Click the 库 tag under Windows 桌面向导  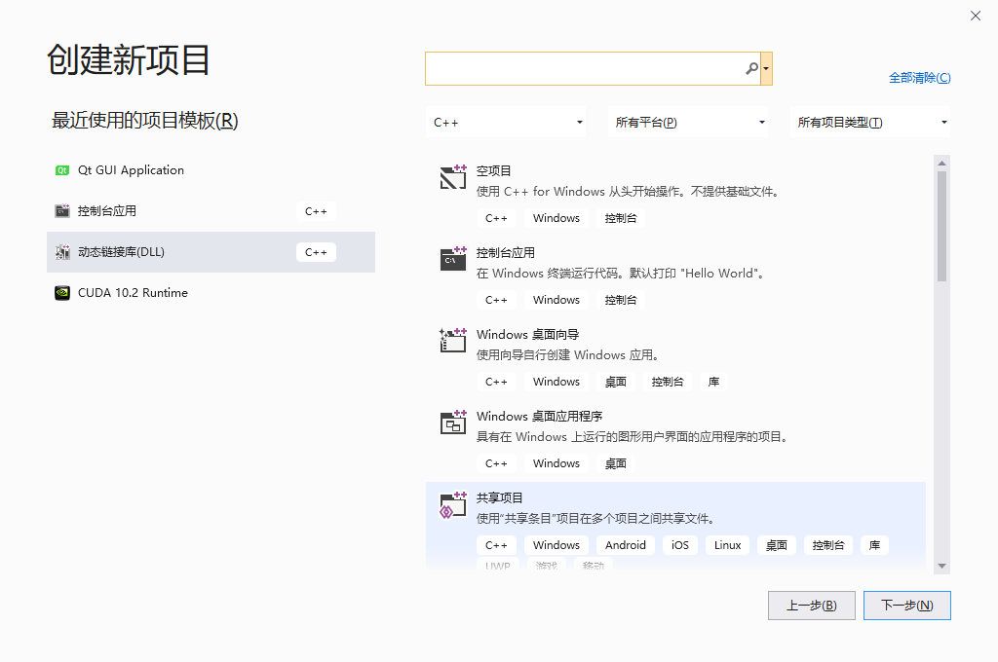pyautogui.click(x=712, y=382)
